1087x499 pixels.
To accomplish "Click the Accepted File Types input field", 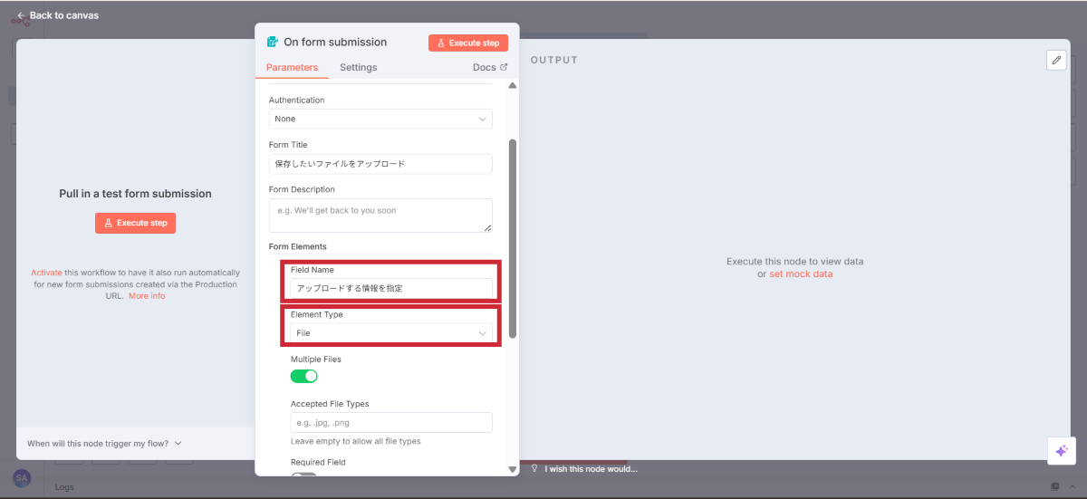I will [x=391, y=423].
